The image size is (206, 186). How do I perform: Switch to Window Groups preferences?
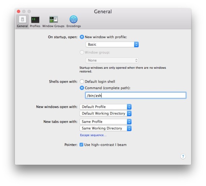pyautogui.click(x=54, y=20)
